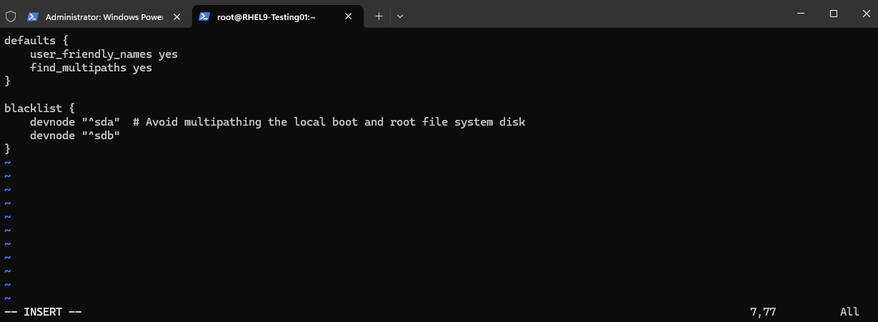Close the Administrator: Windows PowerShell tab
The image size is (878, 322).
coord(176,16)
